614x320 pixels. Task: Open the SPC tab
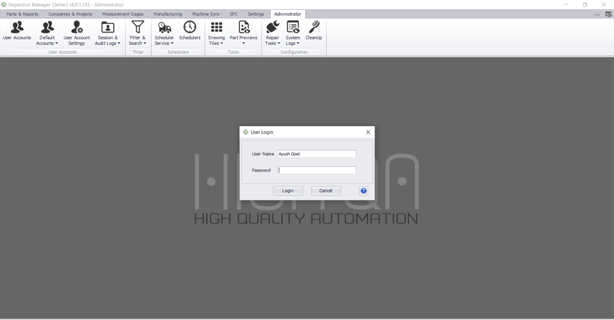(x=234, y=14)
